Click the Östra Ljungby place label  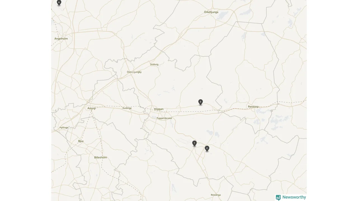pyautogui.click(x=134, y=72)
